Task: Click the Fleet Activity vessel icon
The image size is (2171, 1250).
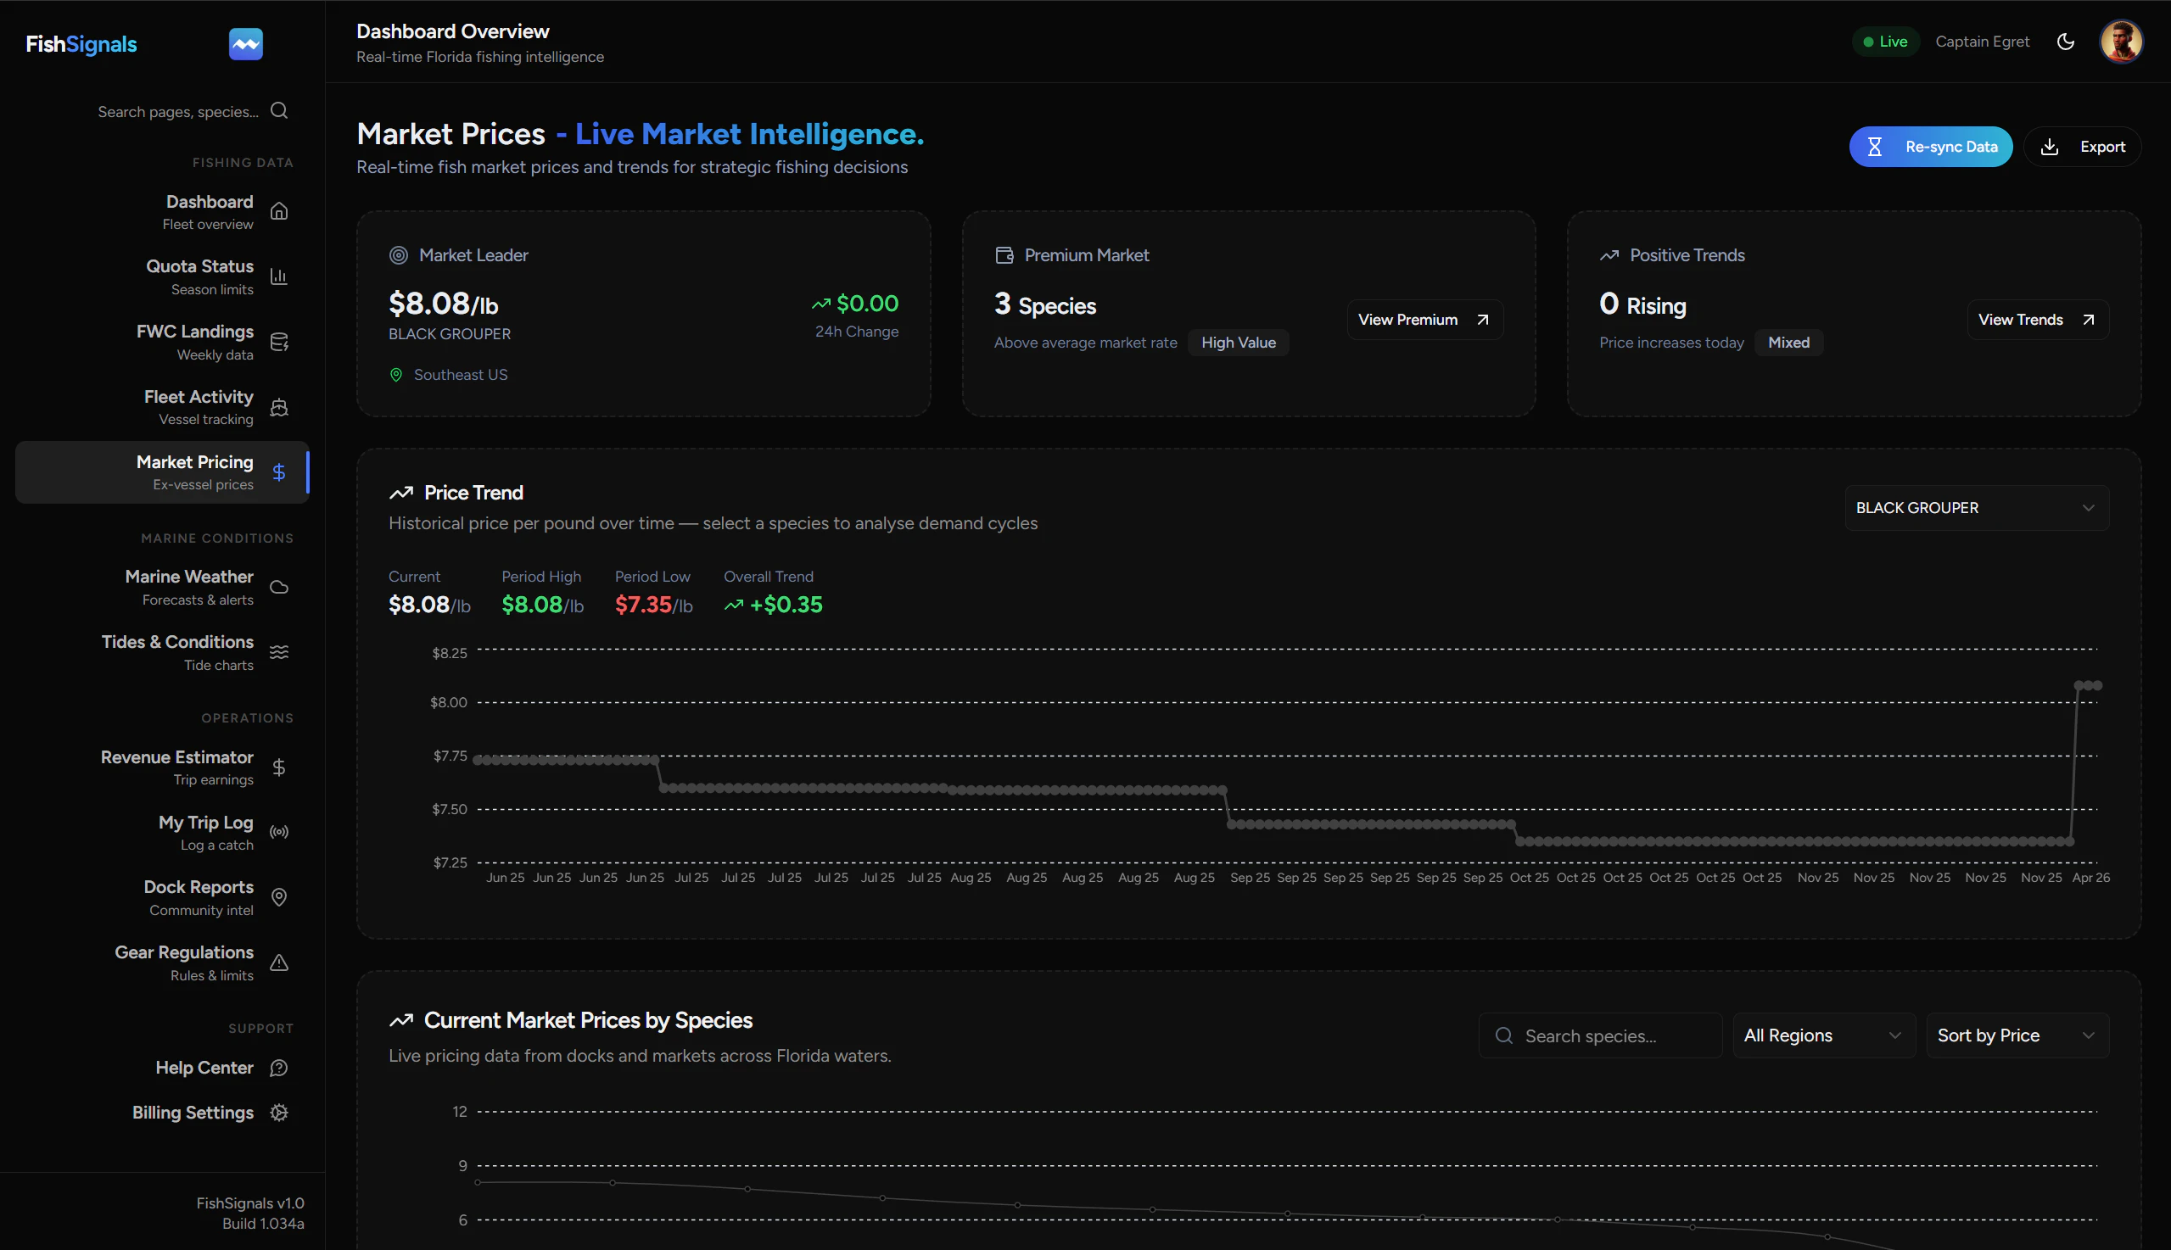Action: click(279, 407)
